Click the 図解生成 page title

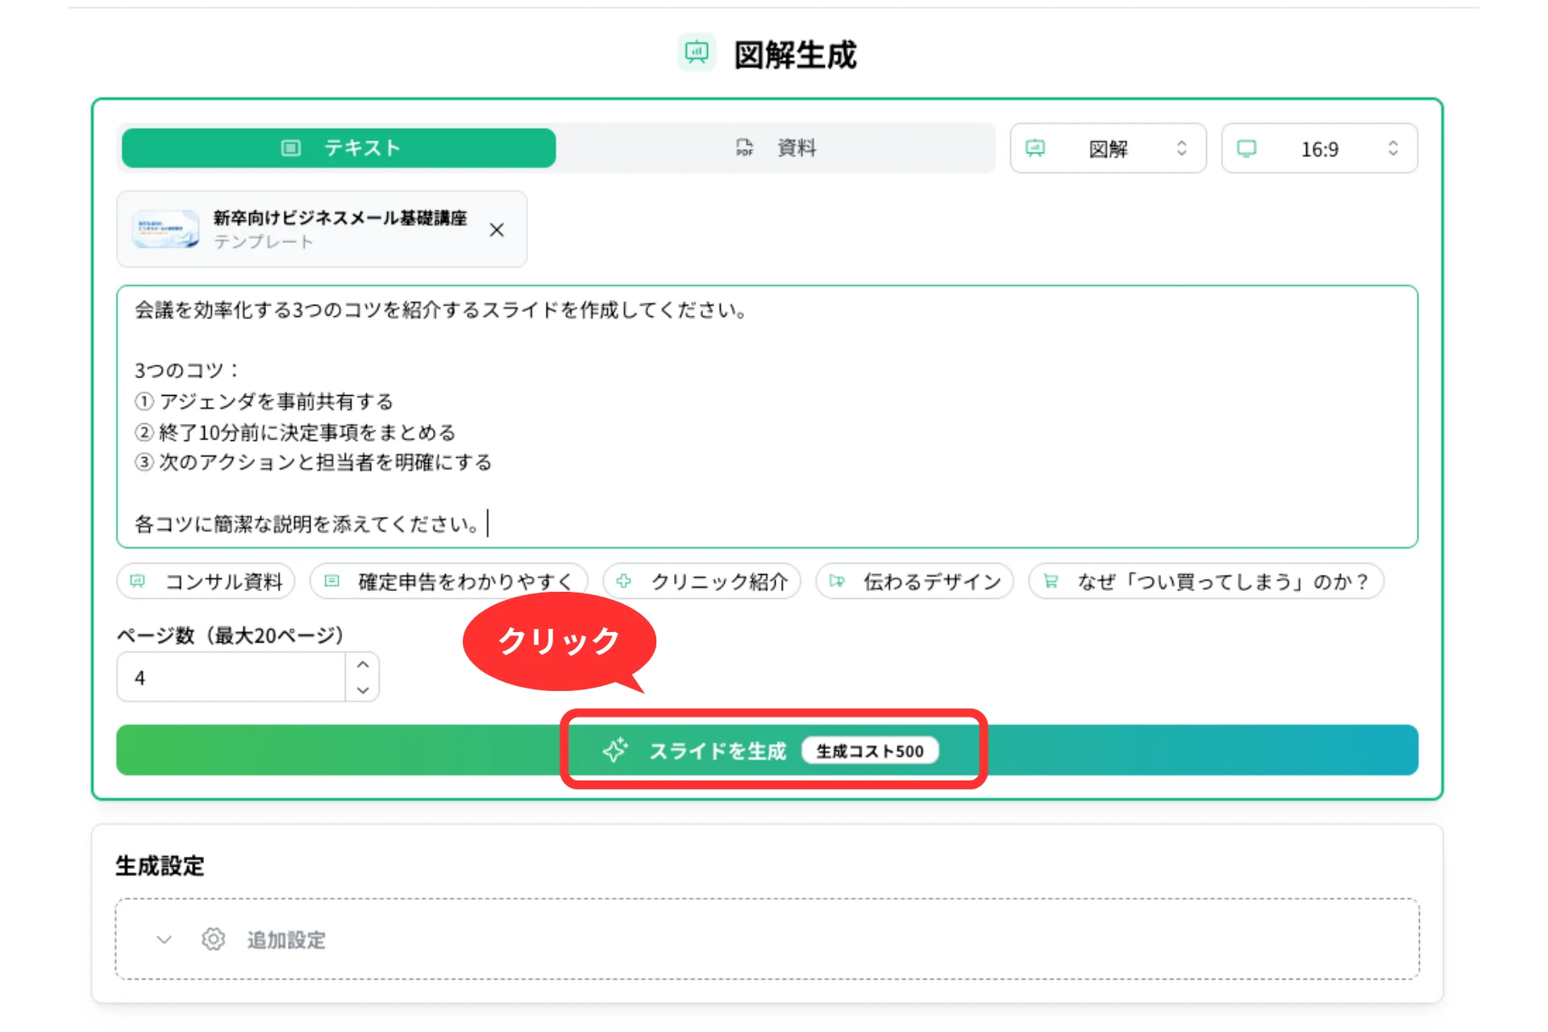pyautogui.click(x=795, y=56)
